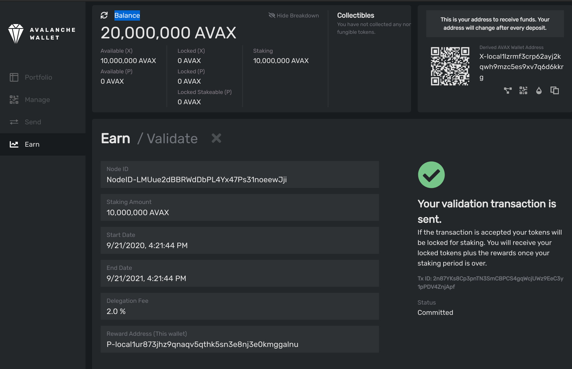Select the Balance heading text

pos(127,15)
